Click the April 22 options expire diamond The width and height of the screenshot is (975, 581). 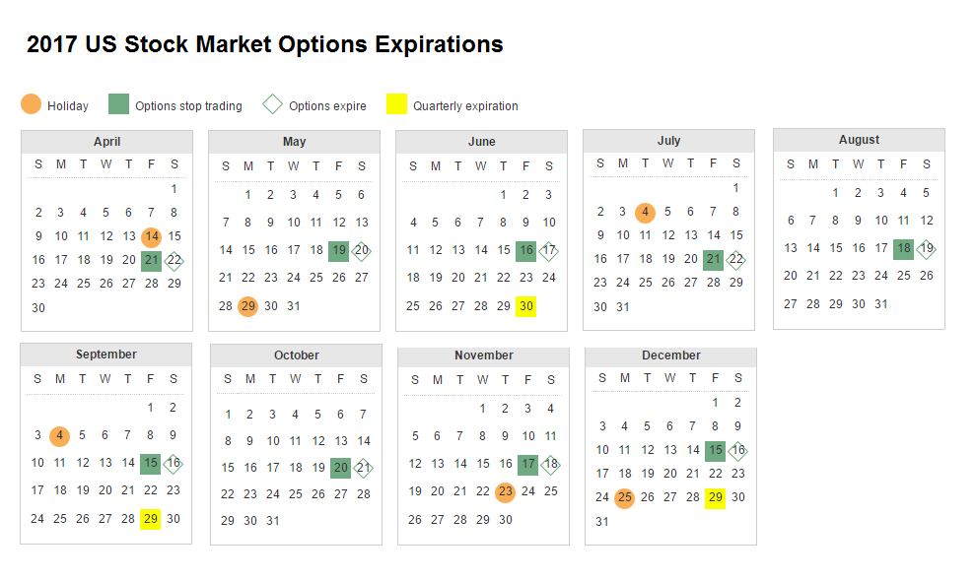[x=174, y=260]
